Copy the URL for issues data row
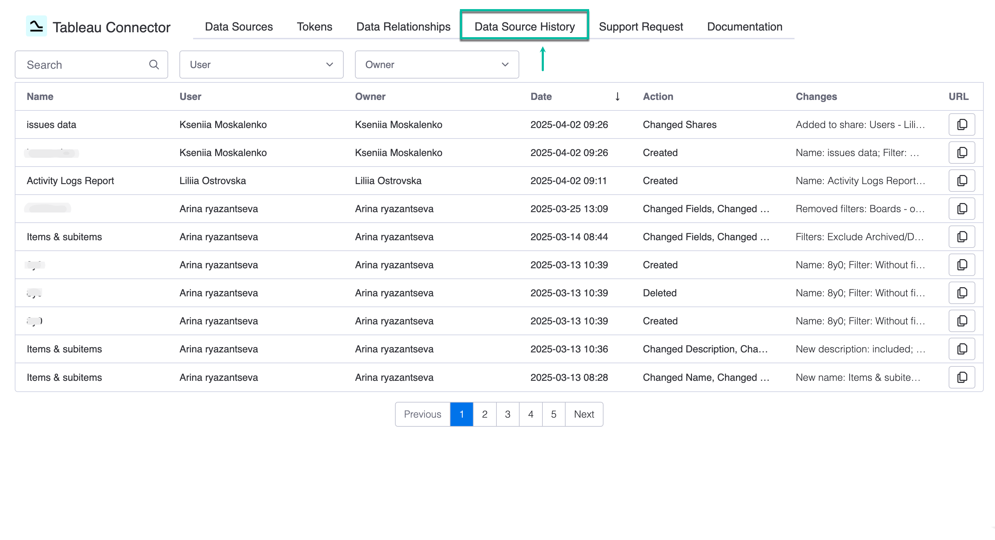This screenshot has width=995, height=540. (x=962, y=124)
